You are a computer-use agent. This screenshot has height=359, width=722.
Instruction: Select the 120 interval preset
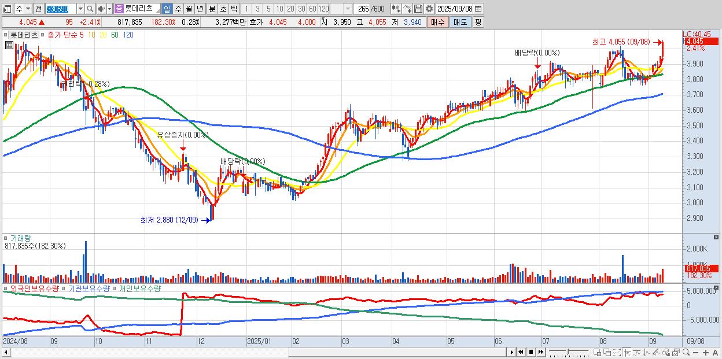323,9
